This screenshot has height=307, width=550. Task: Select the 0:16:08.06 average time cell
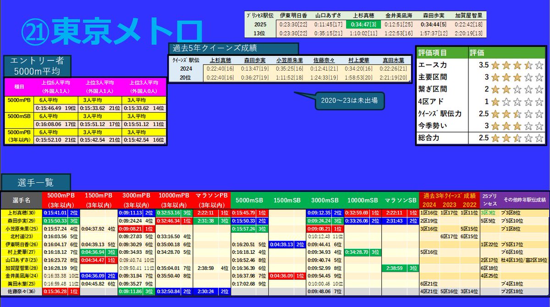pyautogui.click(x=57, y=124)
